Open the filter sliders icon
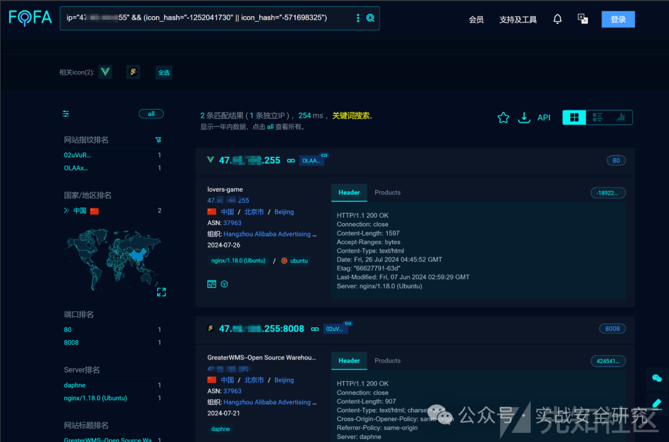This screenshot has width=669, height=442. click(x=66, y=113)
